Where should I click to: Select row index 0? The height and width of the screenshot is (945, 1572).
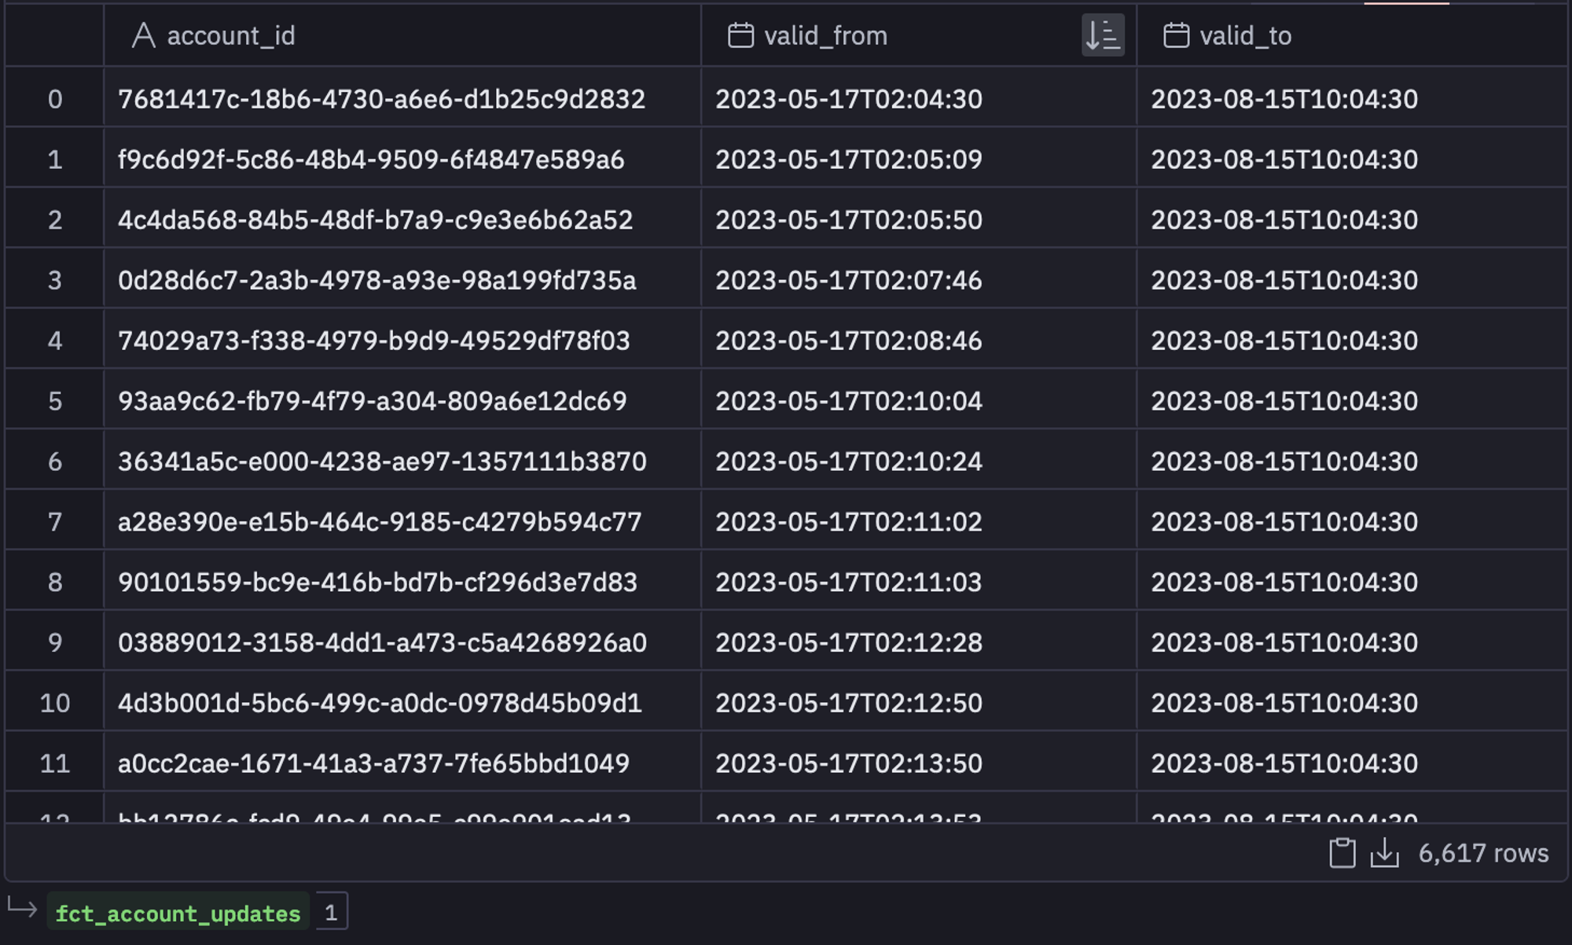pyautogui.click(x=54, y=99)
